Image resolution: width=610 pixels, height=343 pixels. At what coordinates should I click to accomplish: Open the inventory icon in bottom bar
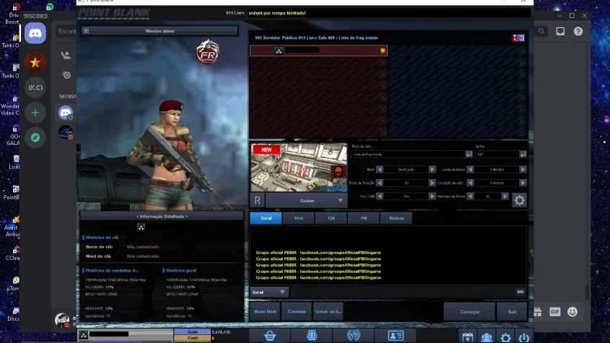tap(312, 336)
